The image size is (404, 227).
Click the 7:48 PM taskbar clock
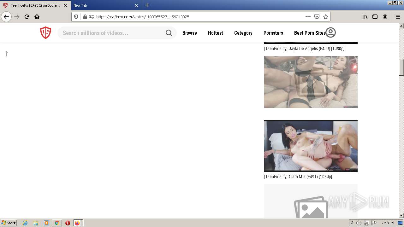click(388, 223)
